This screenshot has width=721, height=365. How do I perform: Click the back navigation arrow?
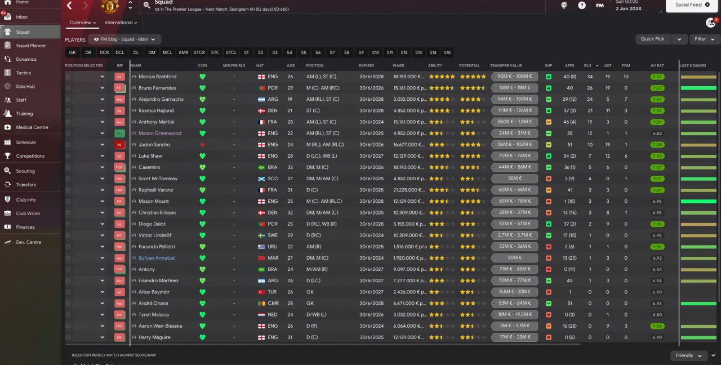click(69, 6)
